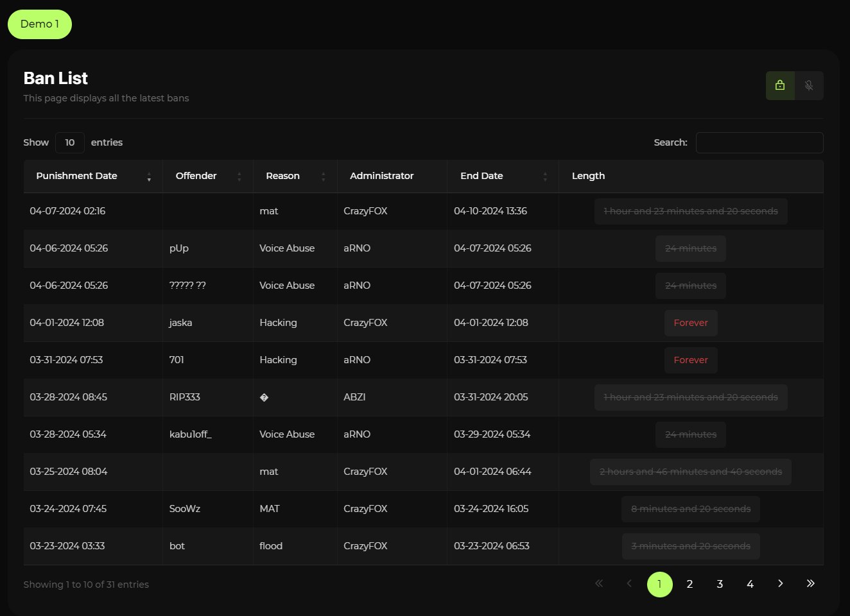The image size is (850, 616).
Task: Jump to the last page double-arrow
Action: click(810, 584)
